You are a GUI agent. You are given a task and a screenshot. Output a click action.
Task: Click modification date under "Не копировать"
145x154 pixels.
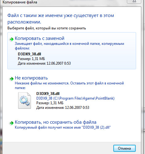63,108
